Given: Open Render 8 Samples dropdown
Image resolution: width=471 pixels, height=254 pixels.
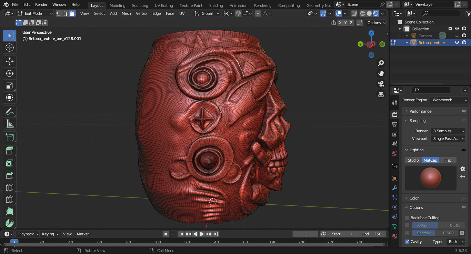Looking at the screenshot, I should (448, 131).
